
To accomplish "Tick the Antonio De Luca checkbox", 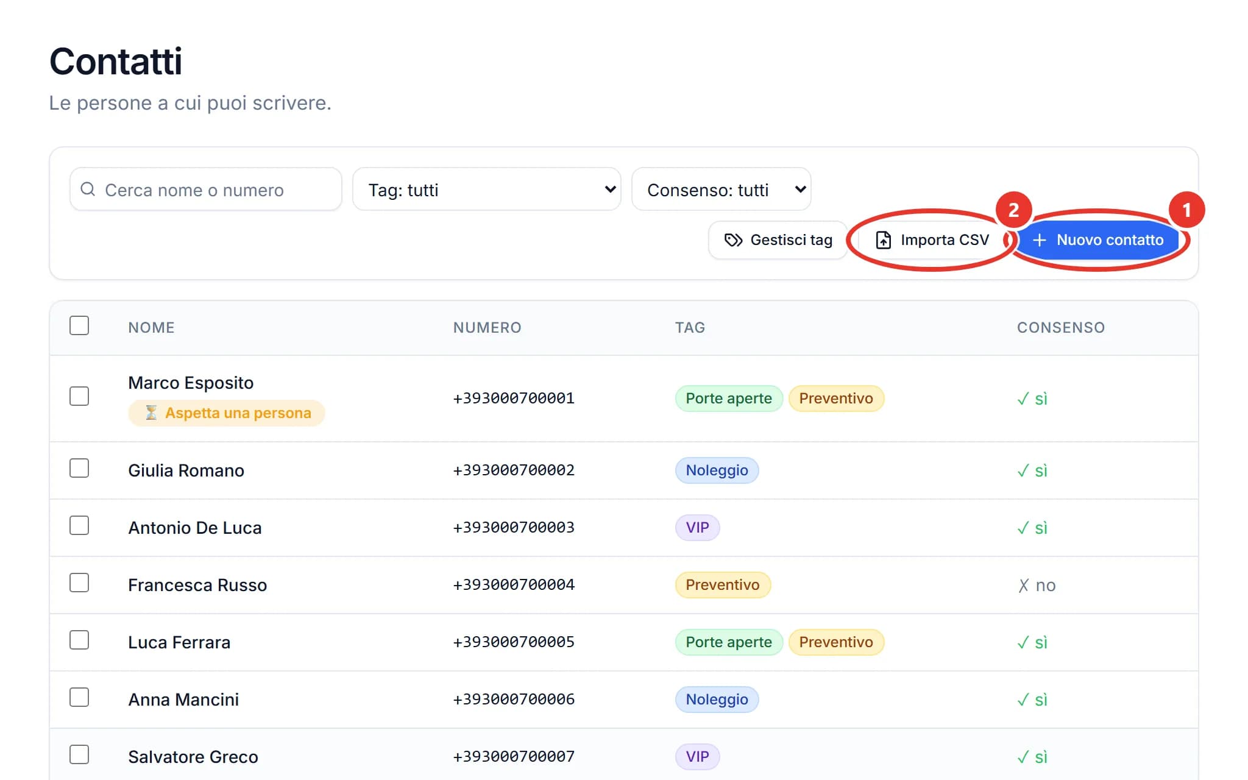I will click(79, 525).
